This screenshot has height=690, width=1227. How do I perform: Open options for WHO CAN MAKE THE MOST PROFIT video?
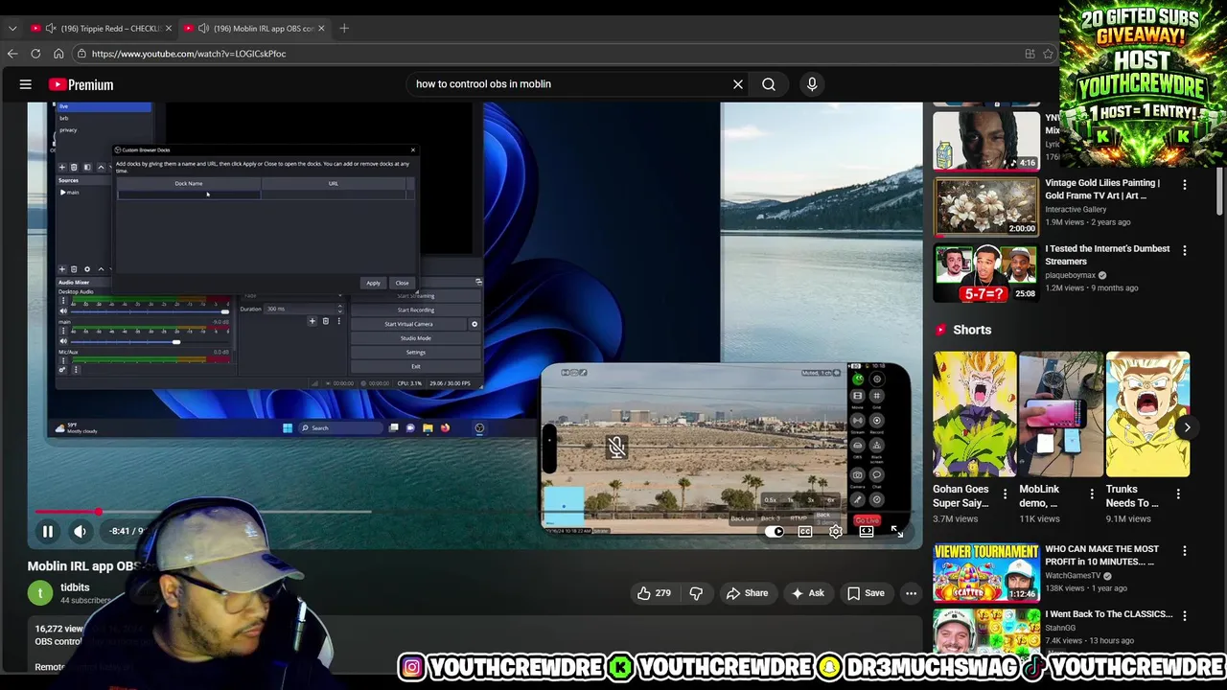[1184, 551]
